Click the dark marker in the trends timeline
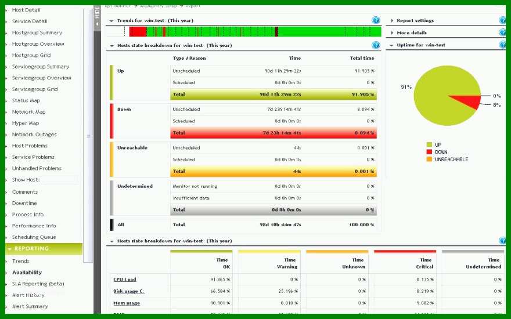The height and width of the screenshot is (319, 511). [x=276, y=31]
